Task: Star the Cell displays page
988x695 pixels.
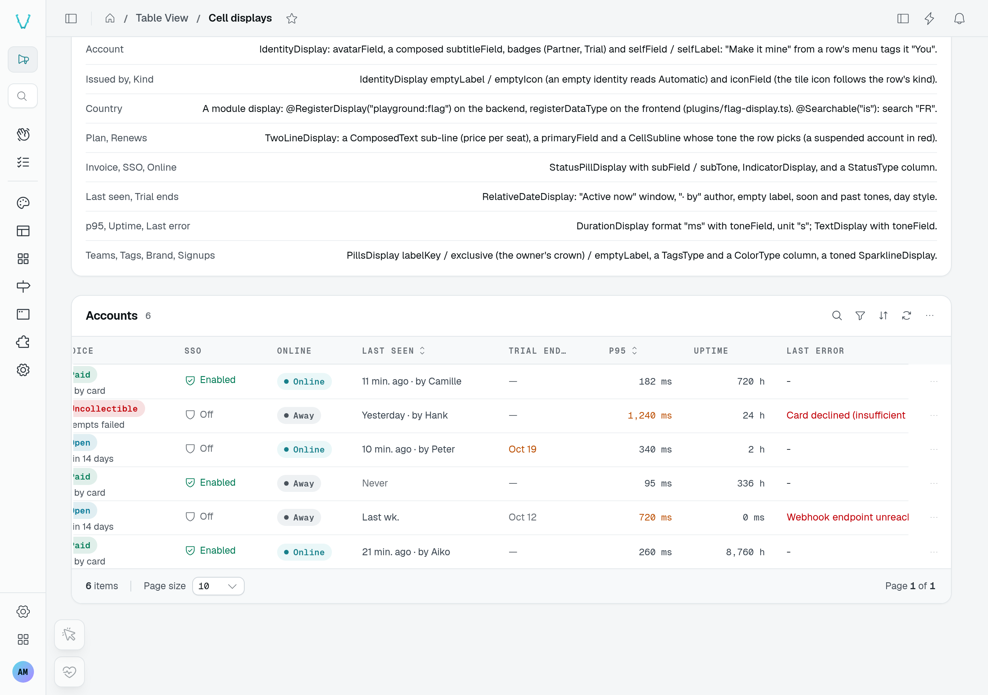Action: 292,19
